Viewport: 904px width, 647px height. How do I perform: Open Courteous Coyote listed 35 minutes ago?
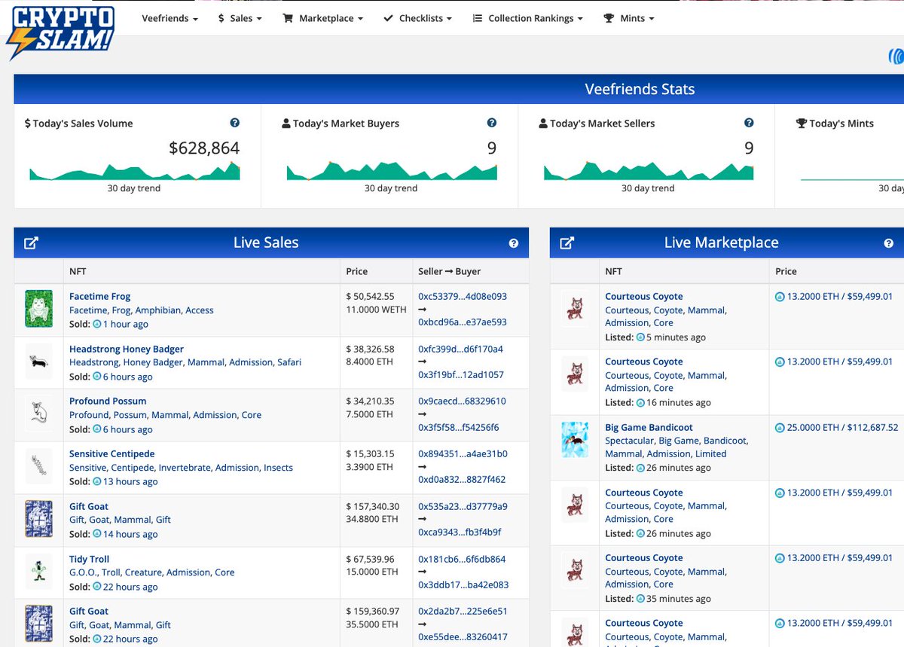[644, 558]
